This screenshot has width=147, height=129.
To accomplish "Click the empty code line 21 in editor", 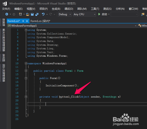I will tap(87, 104).
